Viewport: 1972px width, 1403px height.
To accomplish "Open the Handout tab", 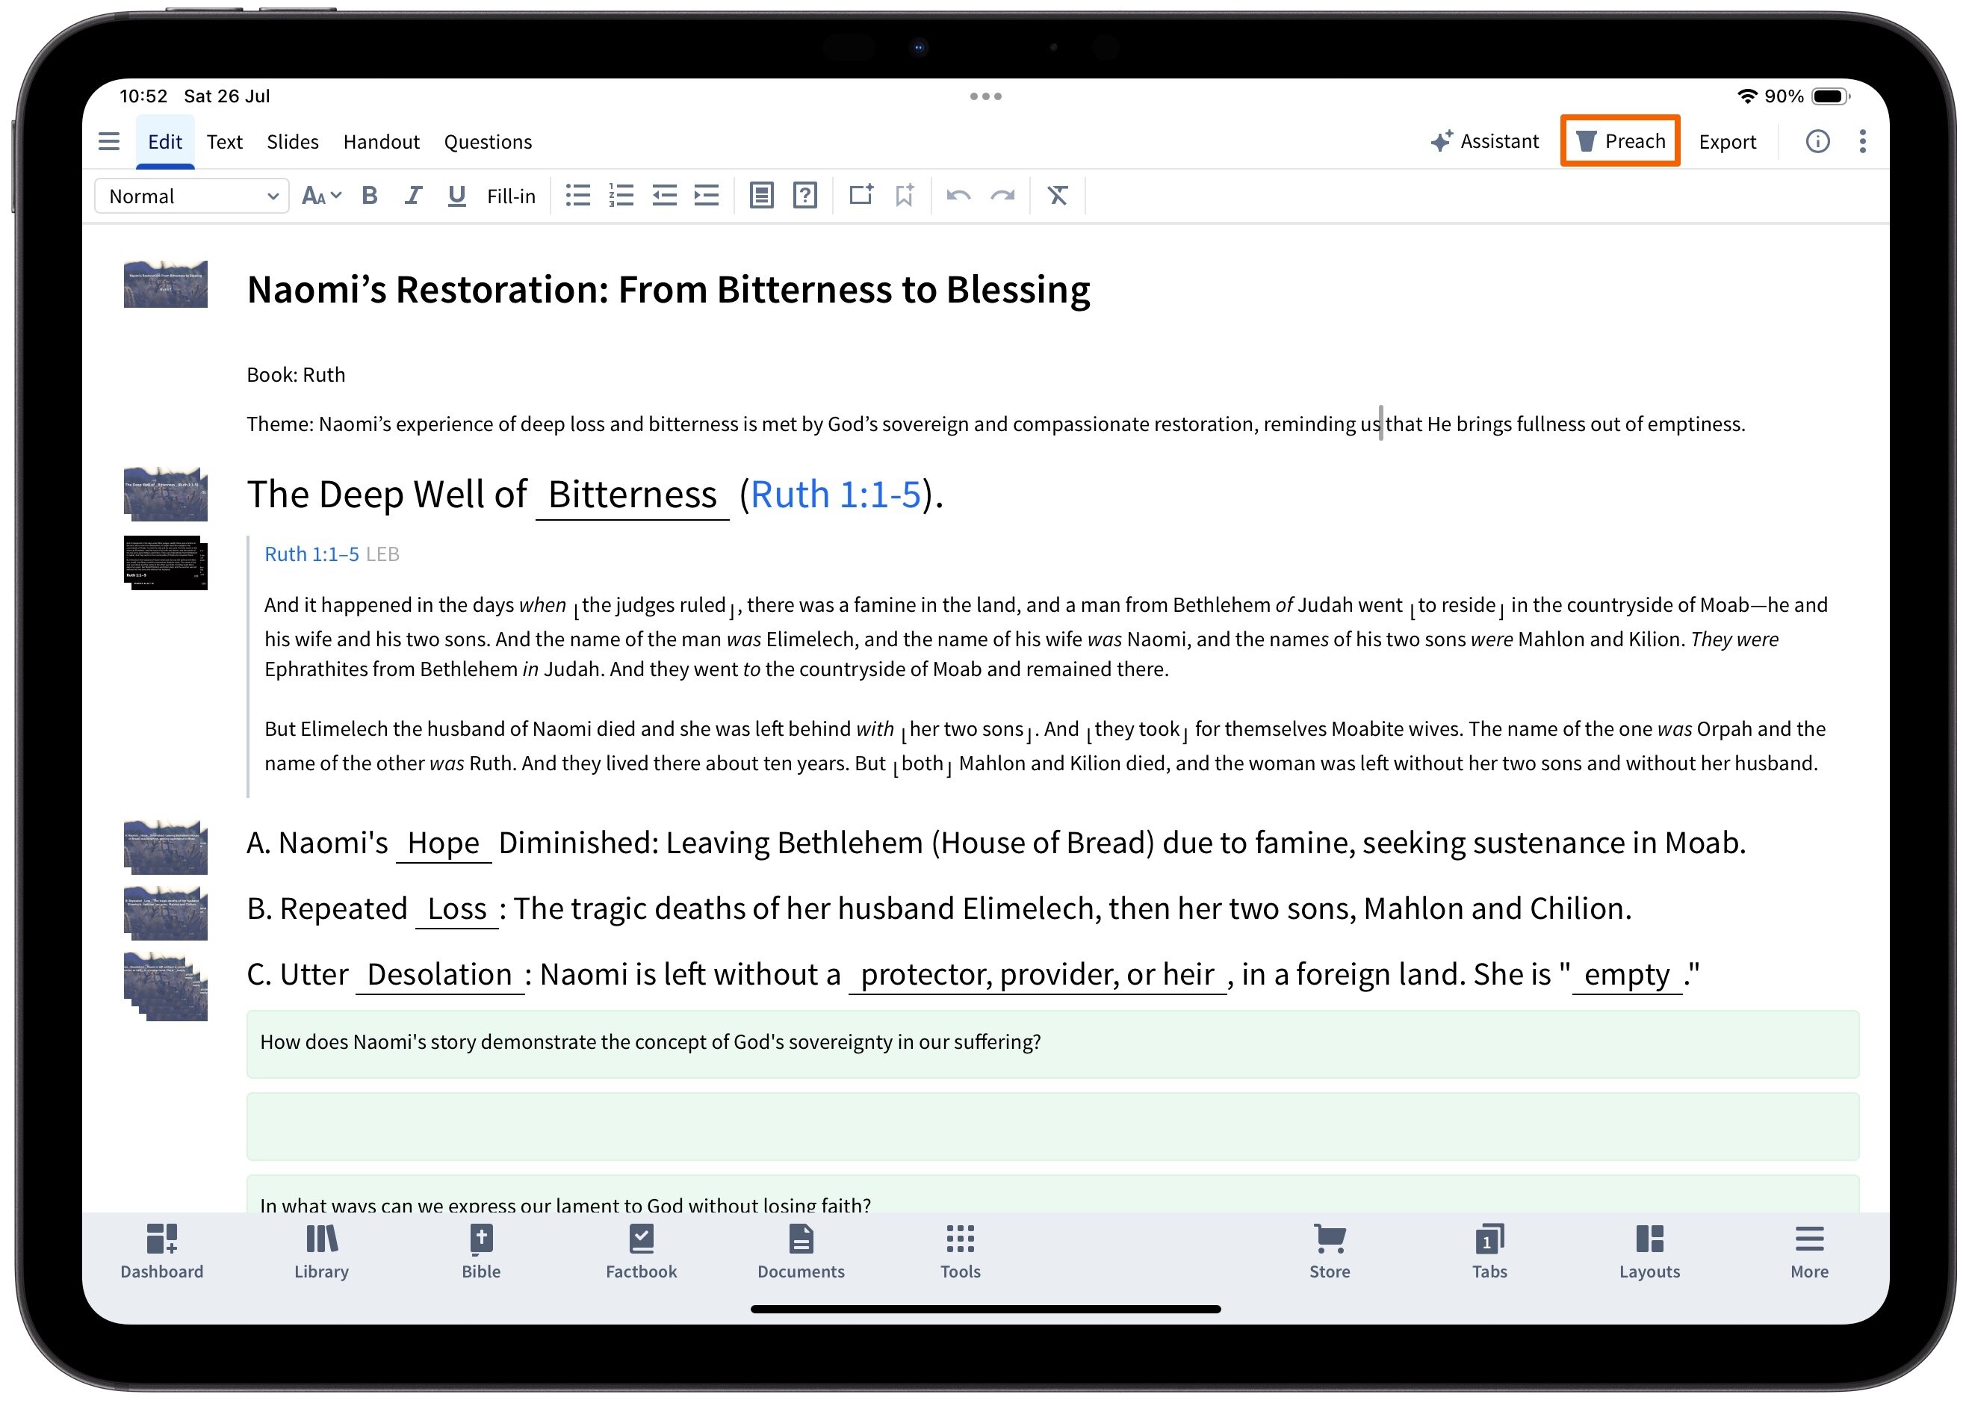I will pyautogui.click(x=381, y=142).
